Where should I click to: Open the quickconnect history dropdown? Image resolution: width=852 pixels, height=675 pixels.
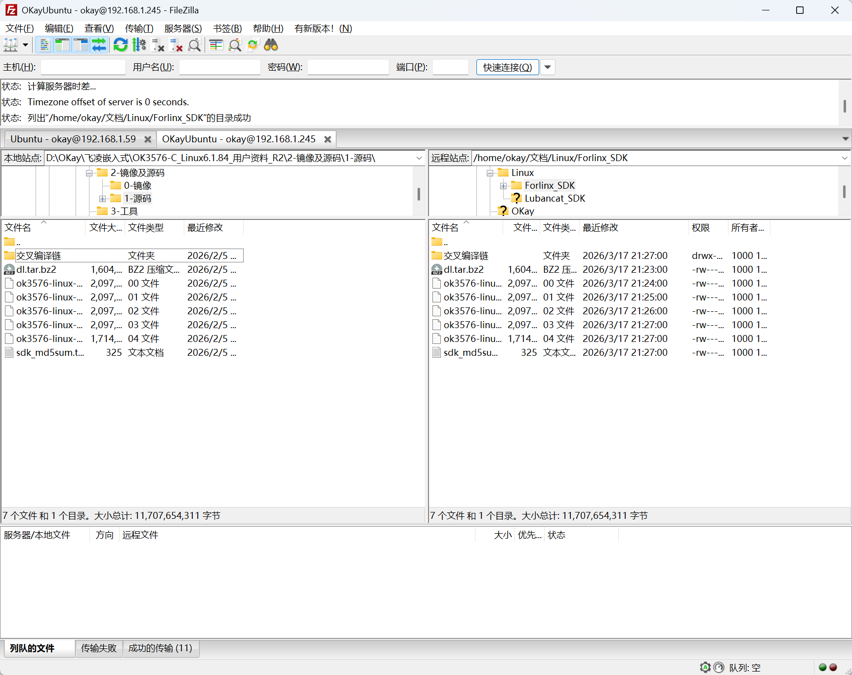tap(548, 67)
